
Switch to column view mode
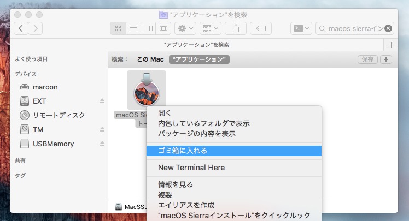(148, 28)
